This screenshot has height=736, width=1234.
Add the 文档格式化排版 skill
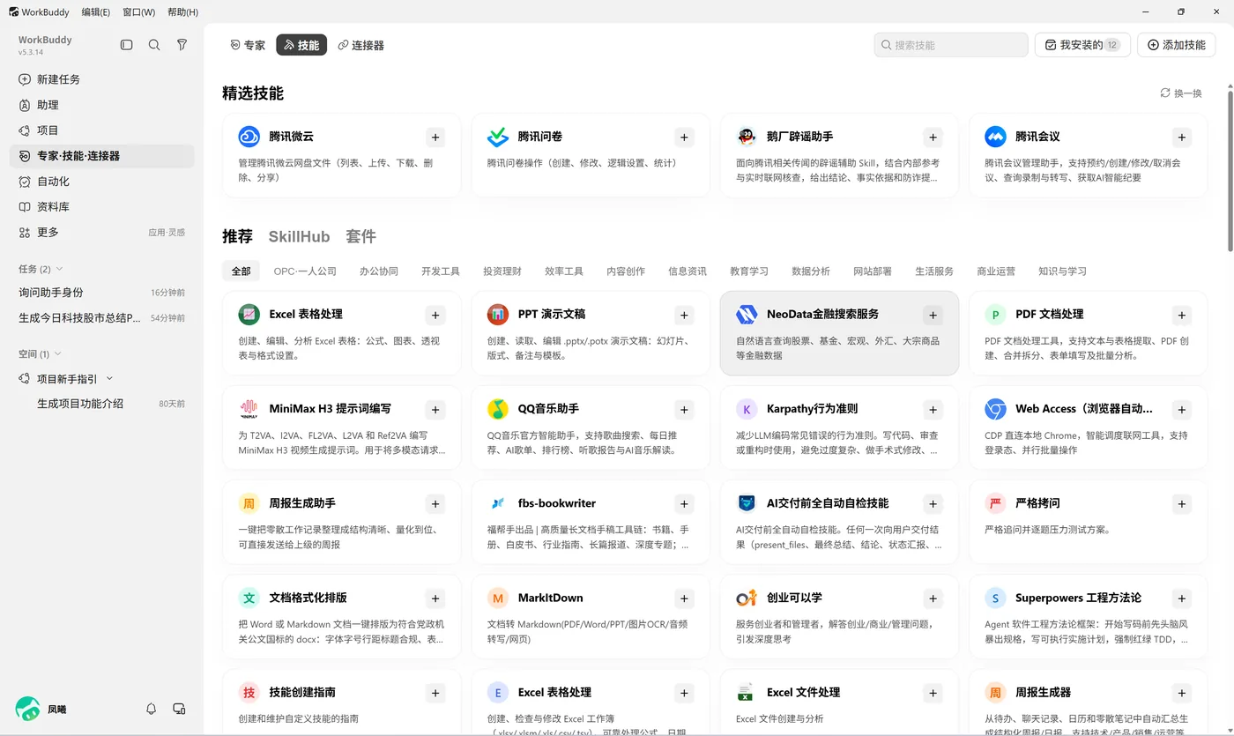click(435, 598)
